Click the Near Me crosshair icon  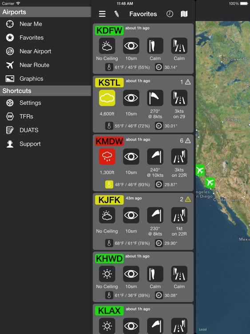pyautogui.click(x=10, y=24)
